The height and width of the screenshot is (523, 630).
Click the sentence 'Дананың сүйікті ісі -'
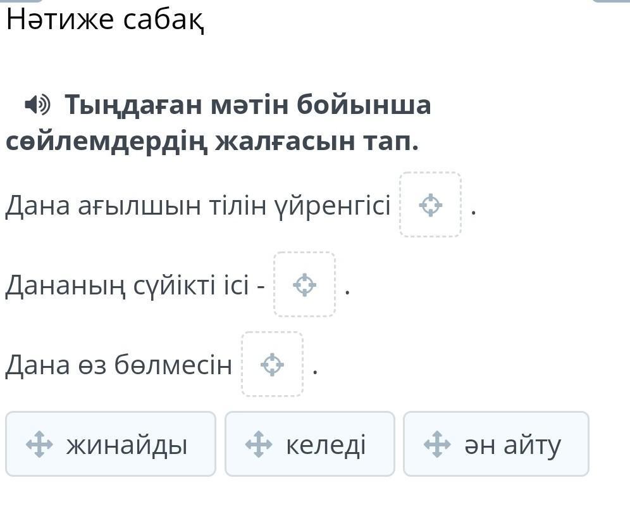tap(135, 285)
